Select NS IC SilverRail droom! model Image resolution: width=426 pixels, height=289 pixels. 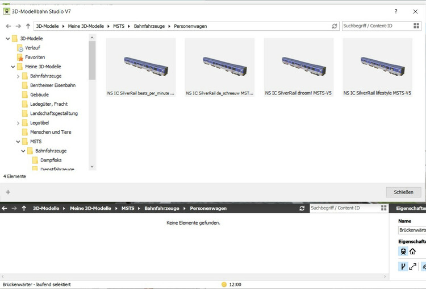[299, 67]
